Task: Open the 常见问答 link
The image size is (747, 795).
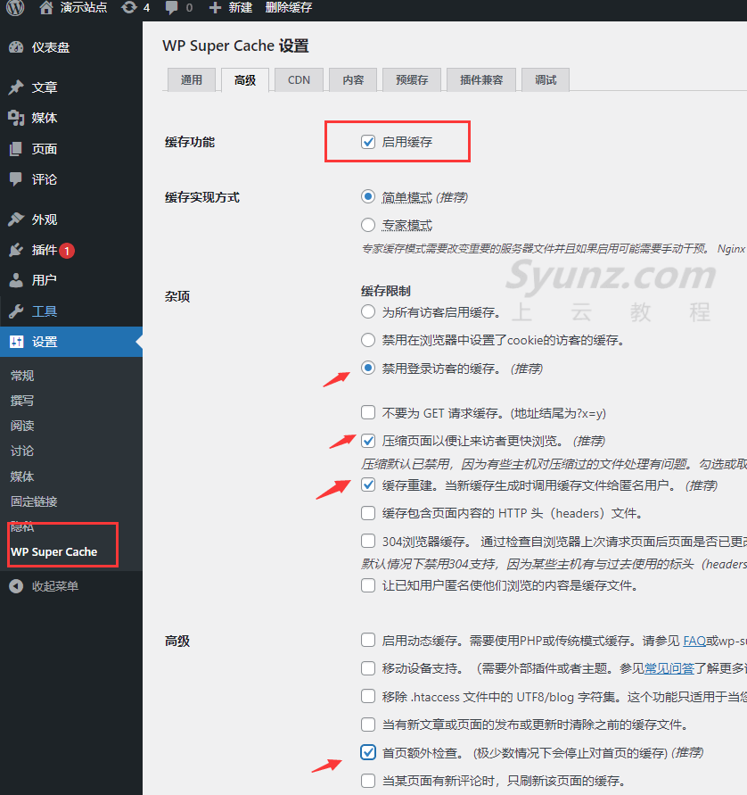Action: point(669,669)
